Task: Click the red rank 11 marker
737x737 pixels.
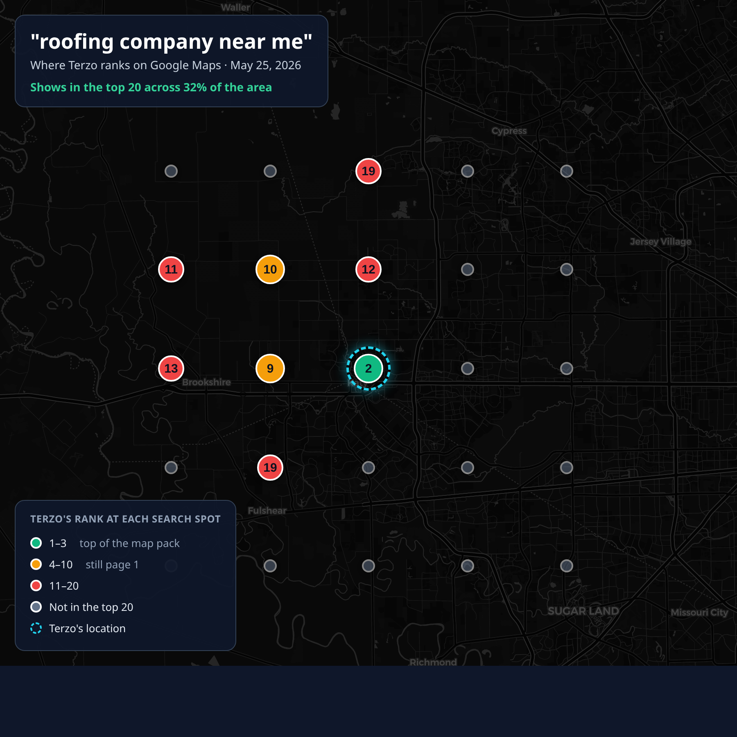Action: [x=171, y=269]
